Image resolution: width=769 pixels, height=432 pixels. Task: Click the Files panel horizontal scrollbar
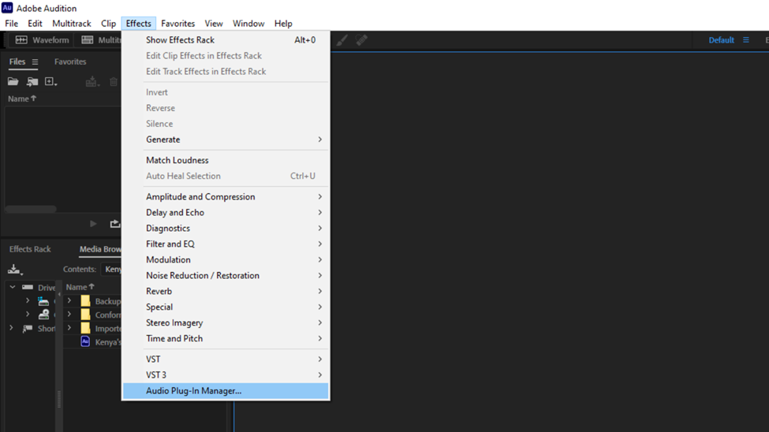31,209
